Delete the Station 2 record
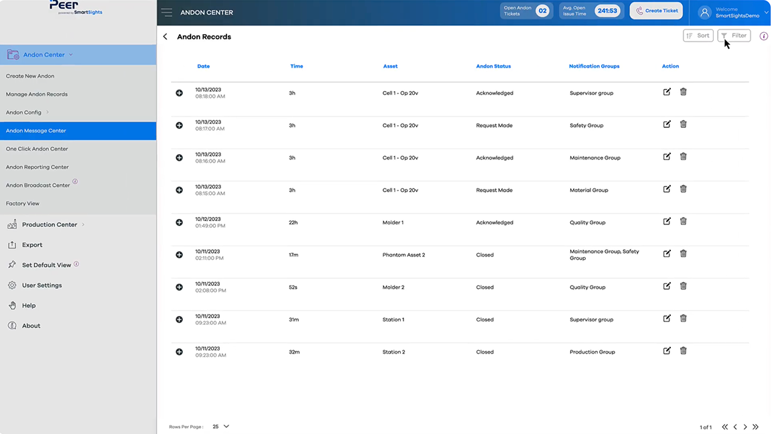Viewport: 772px width, 434px height. (x=684, y=352)
